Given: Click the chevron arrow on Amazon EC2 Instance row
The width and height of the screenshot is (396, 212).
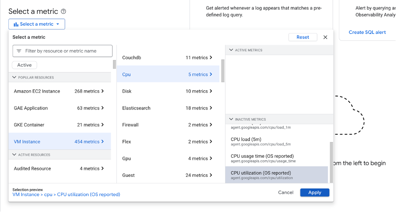Looking at the screenshot, I should (x=102, y=91).
